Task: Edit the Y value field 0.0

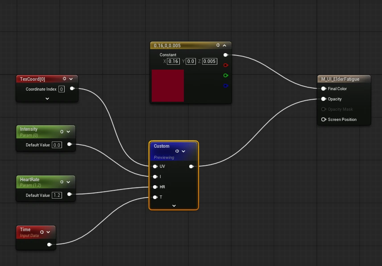Action: click(191, 61)
